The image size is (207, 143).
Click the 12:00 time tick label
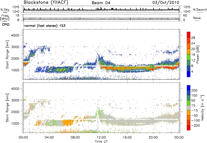[x=101, y=138]
